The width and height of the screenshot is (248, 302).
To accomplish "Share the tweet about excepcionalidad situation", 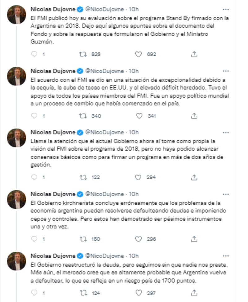I will click(194, 116).
